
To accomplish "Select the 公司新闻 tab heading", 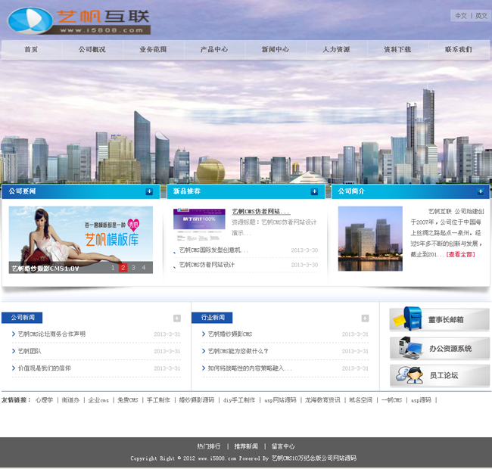I will [x=22, y=318].
